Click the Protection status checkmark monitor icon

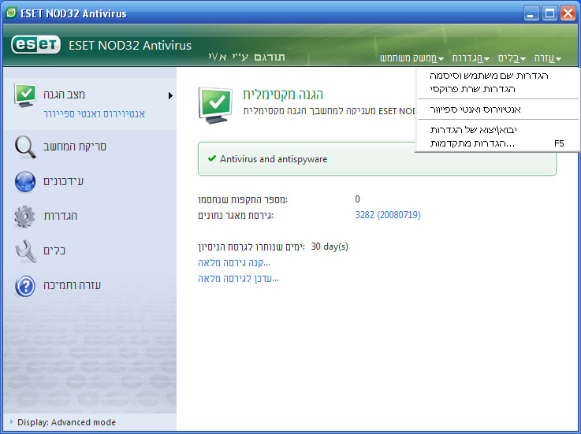click(26, 96)
